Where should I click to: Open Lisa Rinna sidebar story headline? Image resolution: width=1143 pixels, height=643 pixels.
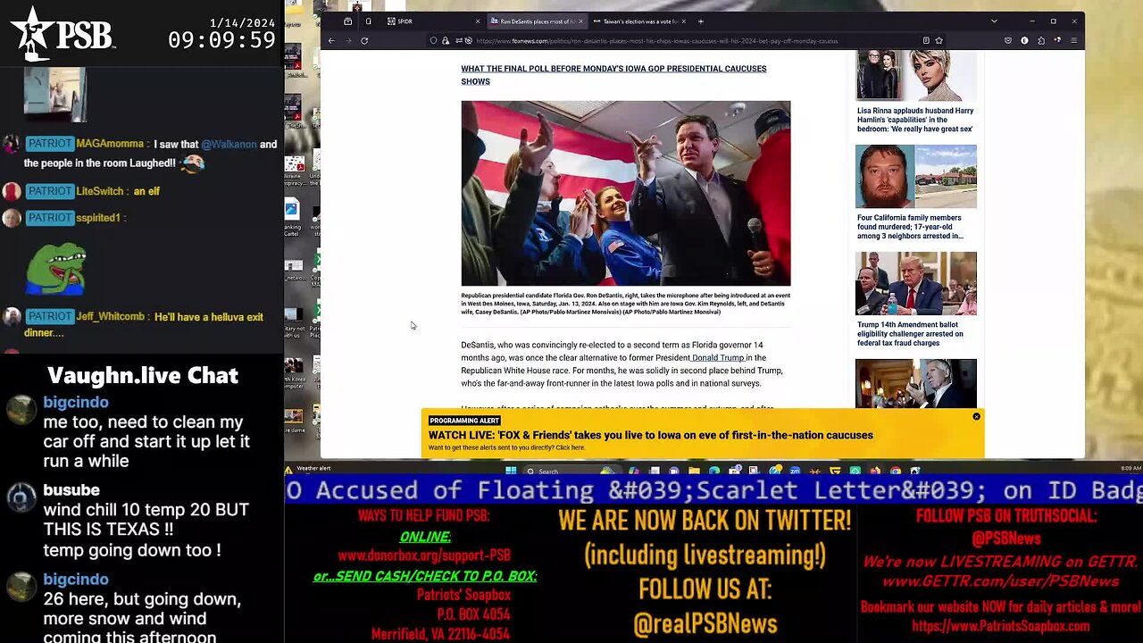pyautogui.click(x=915, y=120)
